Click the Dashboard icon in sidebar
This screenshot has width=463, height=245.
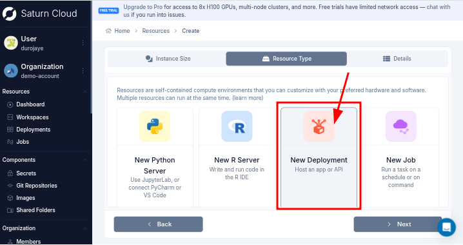pyautogui.click(x=10, y=104)
